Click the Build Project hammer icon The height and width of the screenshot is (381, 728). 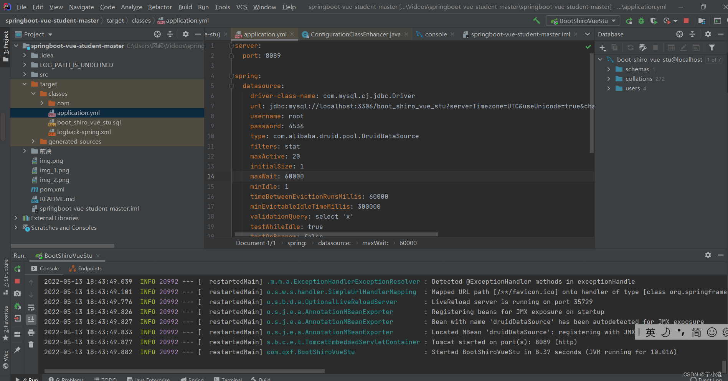pos(537,21)
